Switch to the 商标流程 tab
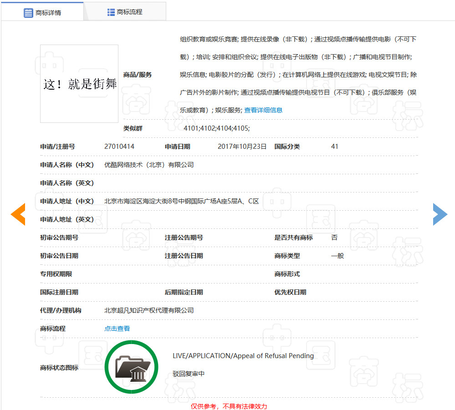 pos(125,12)
